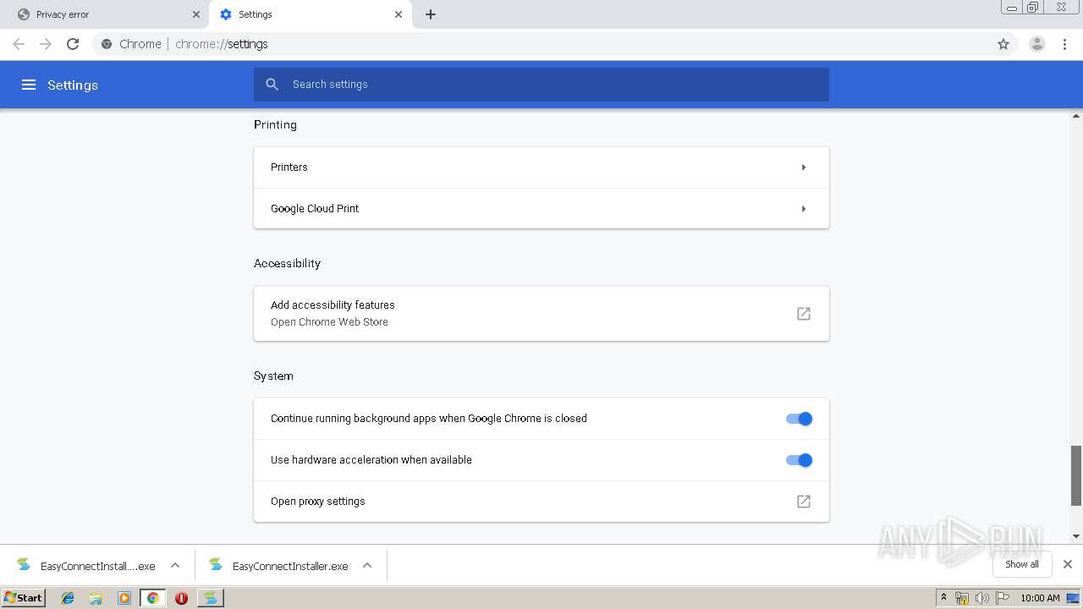
Task: Click the Printing section heading
Action: 275,124
